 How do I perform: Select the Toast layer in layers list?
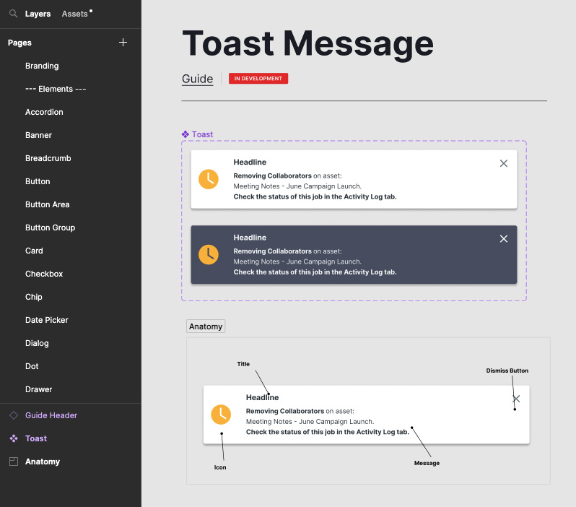point(36,438)
